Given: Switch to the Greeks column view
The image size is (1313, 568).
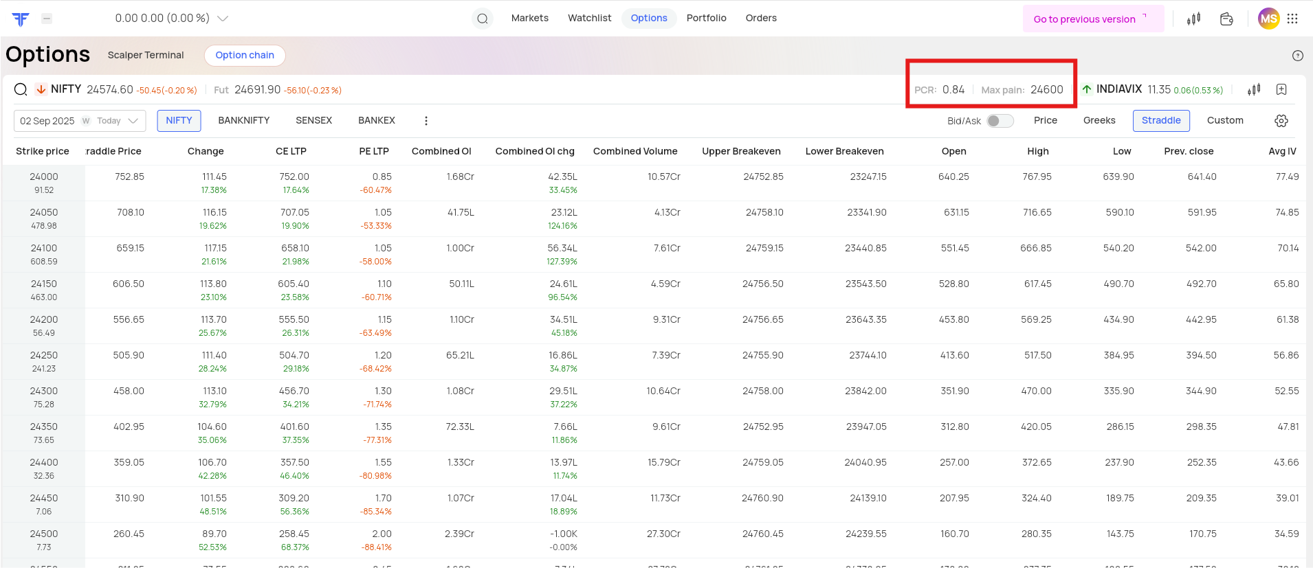Looking at the screenshot, I should pyautogui.click(x=1099, y=120).
